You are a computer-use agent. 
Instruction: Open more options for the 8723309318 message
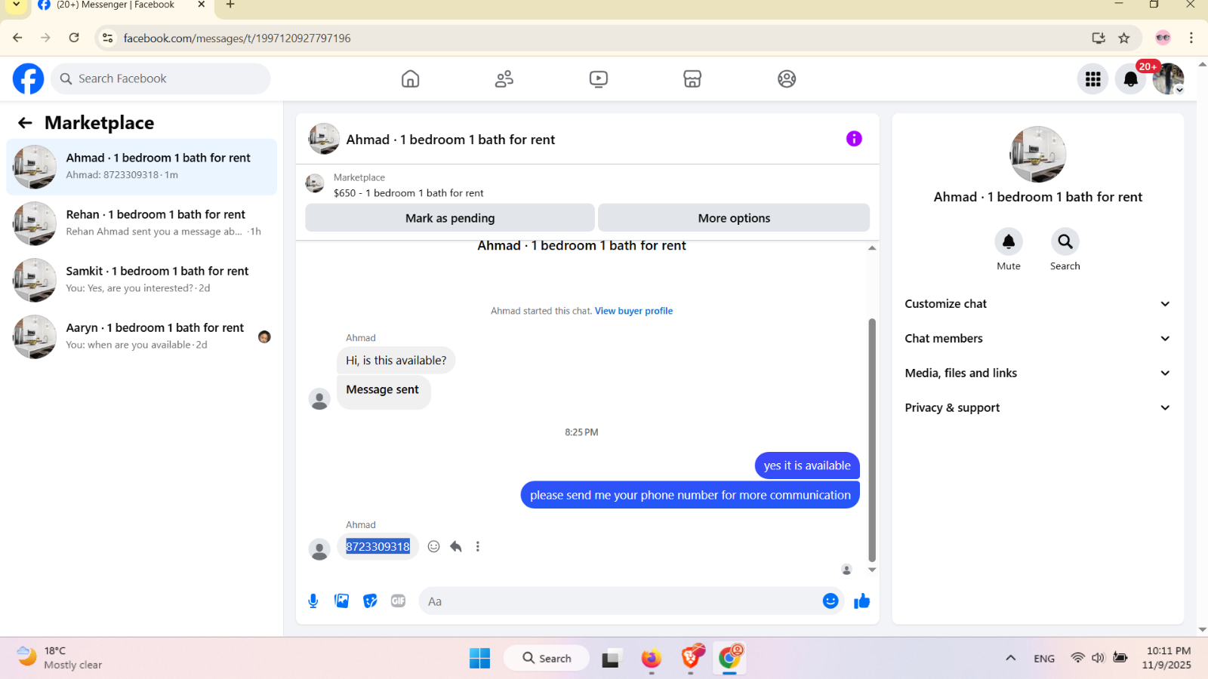(478, 546)
